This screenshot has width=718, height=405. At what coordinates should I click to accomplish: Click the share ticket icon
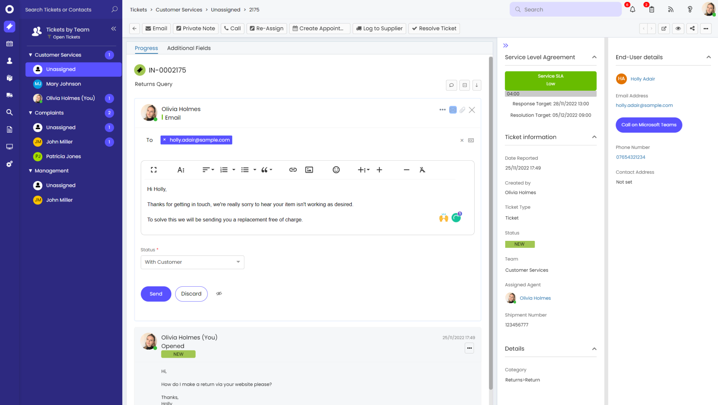click(x=692, y=28)
